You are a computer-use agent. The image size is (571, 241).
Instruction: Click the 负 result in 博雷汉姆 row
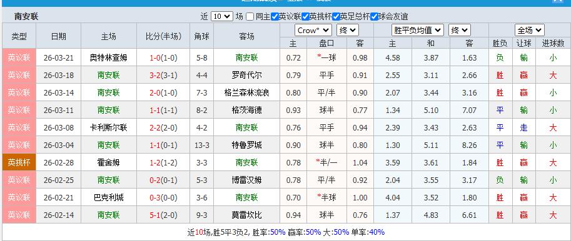(500, 180)
